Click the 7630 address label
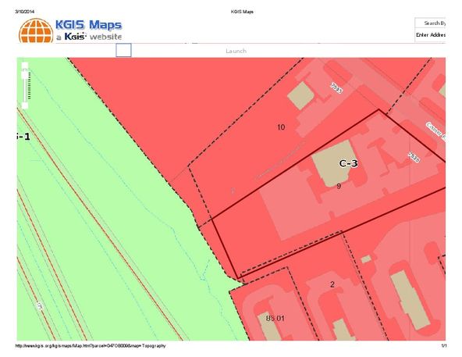The height and width of the screenshot is (357, 462). click(x=414, y=157)
